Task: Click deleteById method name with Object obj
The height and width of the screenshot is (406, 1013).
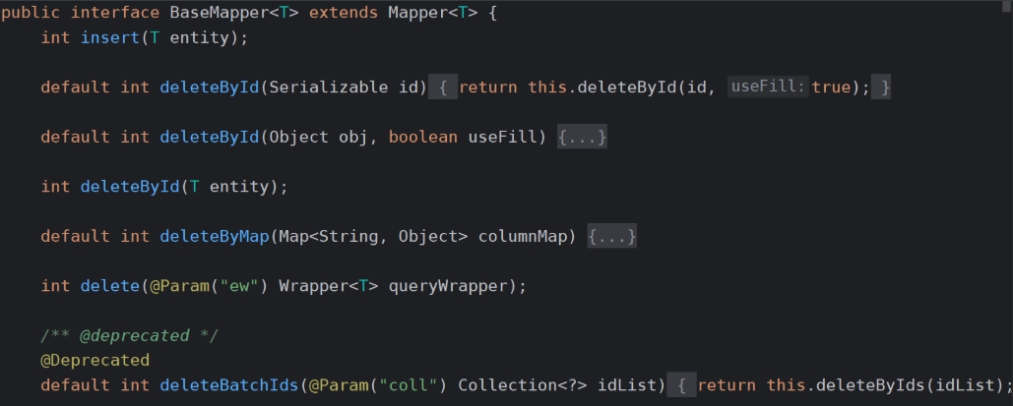Action: (x=210, y=137)
